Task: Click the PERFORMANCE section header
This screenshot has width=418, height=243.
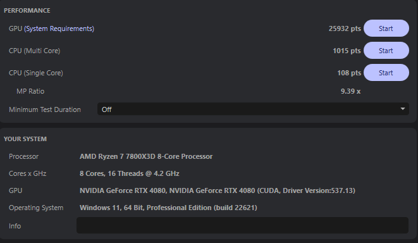Action: click(27, 10)
